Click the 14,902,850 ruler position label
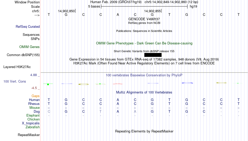The width and height of the screenshot is (248, 141). [66, 11]
